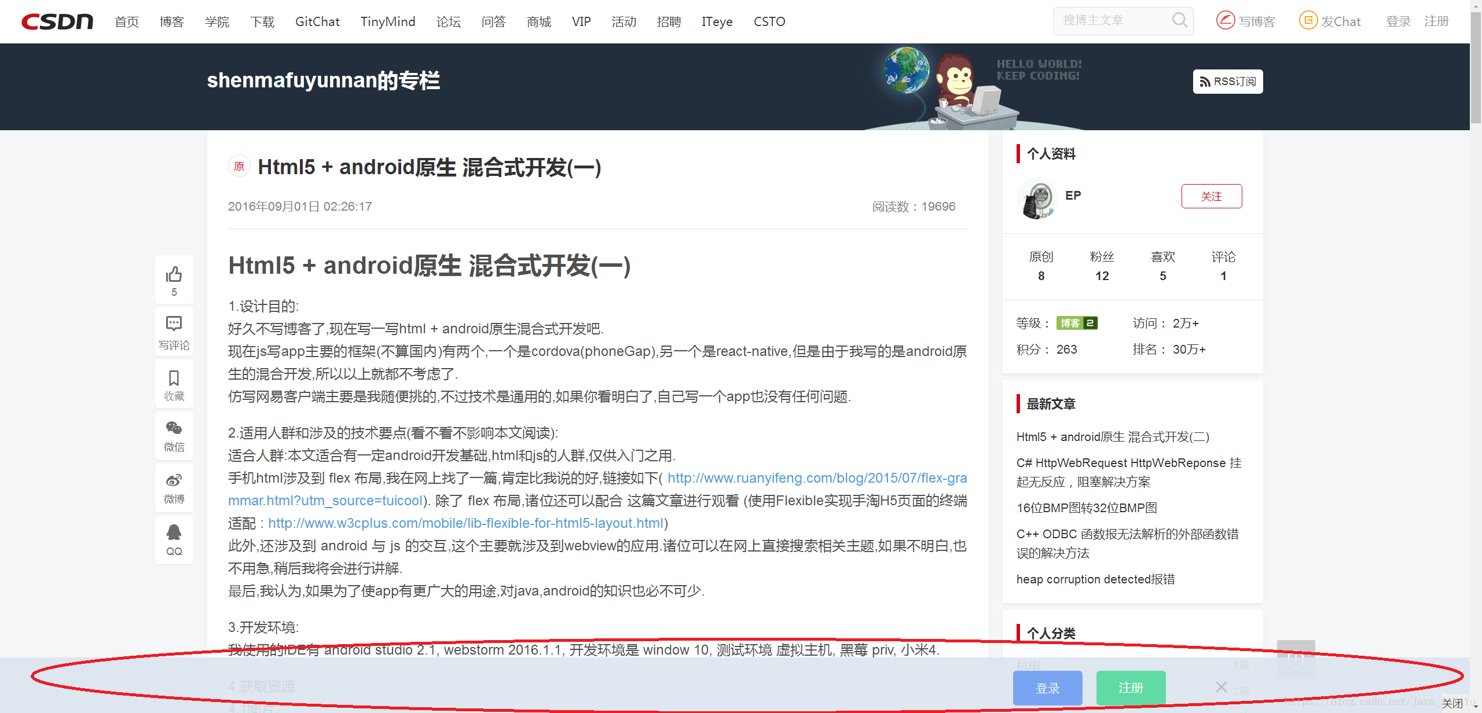Click the CSDN logo

57,21
